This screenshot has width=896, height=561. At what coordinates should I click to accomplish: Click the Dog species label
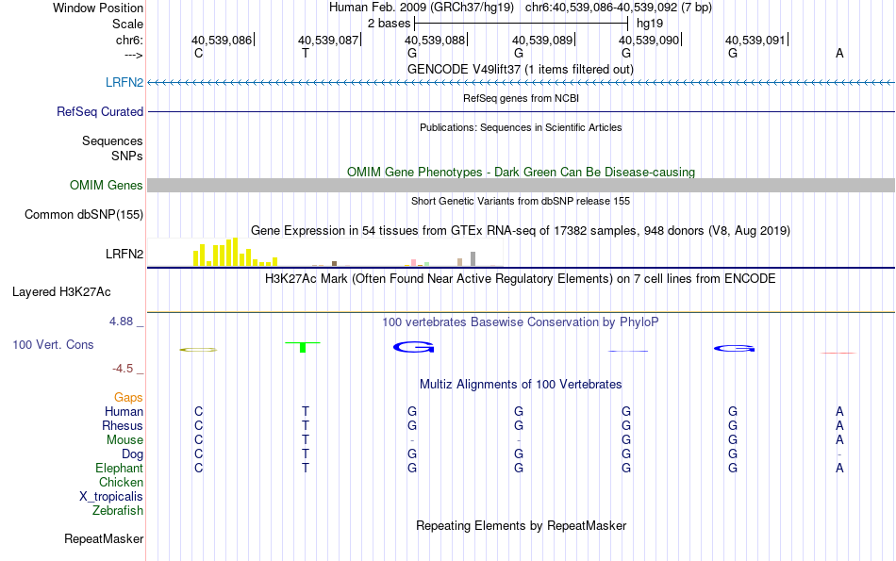tap(132, 454)
